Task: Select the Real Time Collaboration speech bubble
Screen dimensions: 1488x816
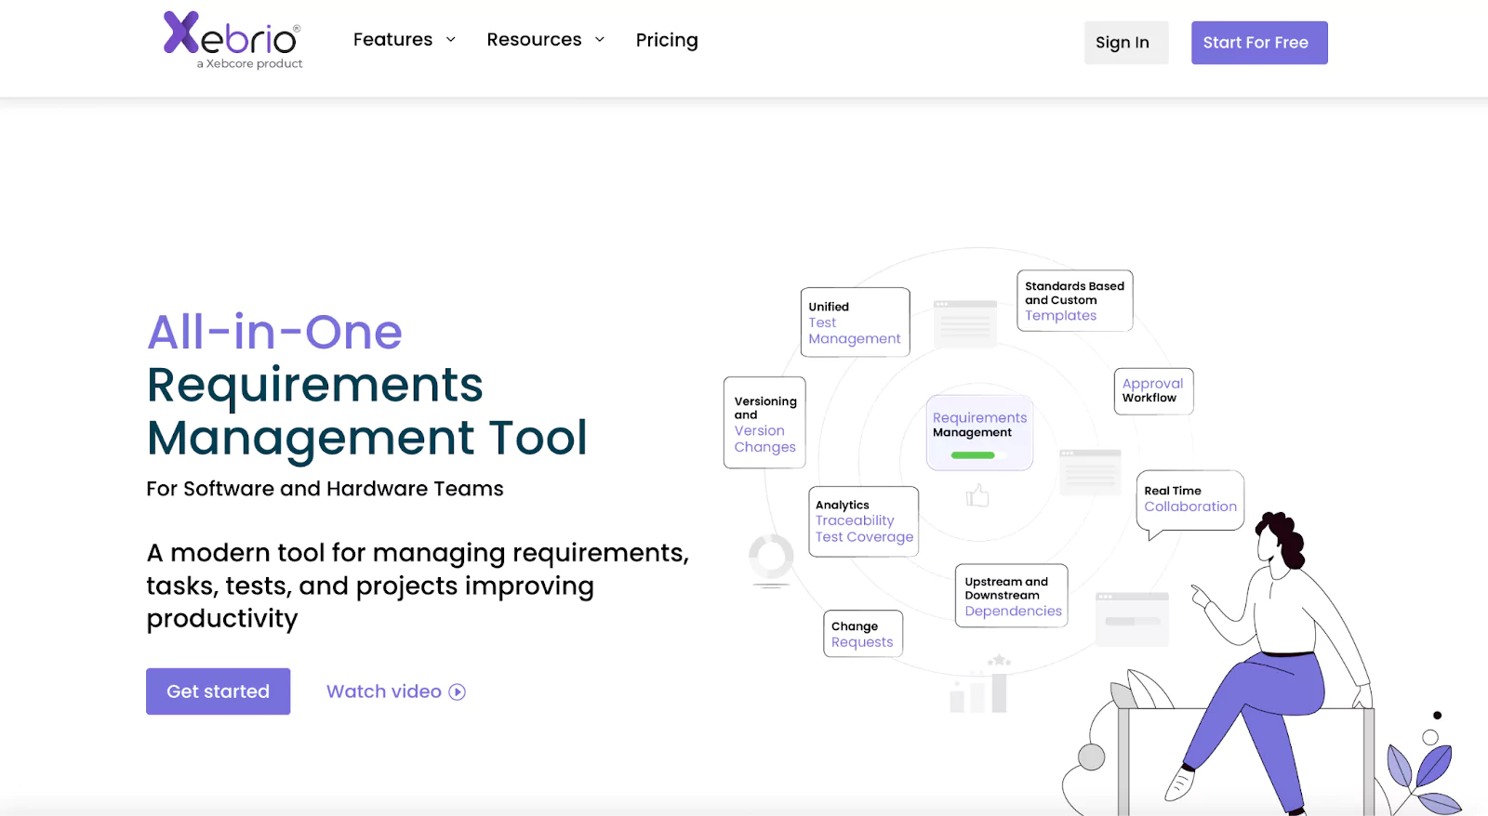Action: 1189,500
